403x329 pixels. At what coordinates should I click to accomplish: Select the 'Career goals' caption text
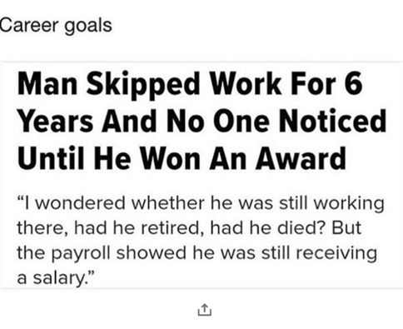pyautogui.click(x=56, y=26)
